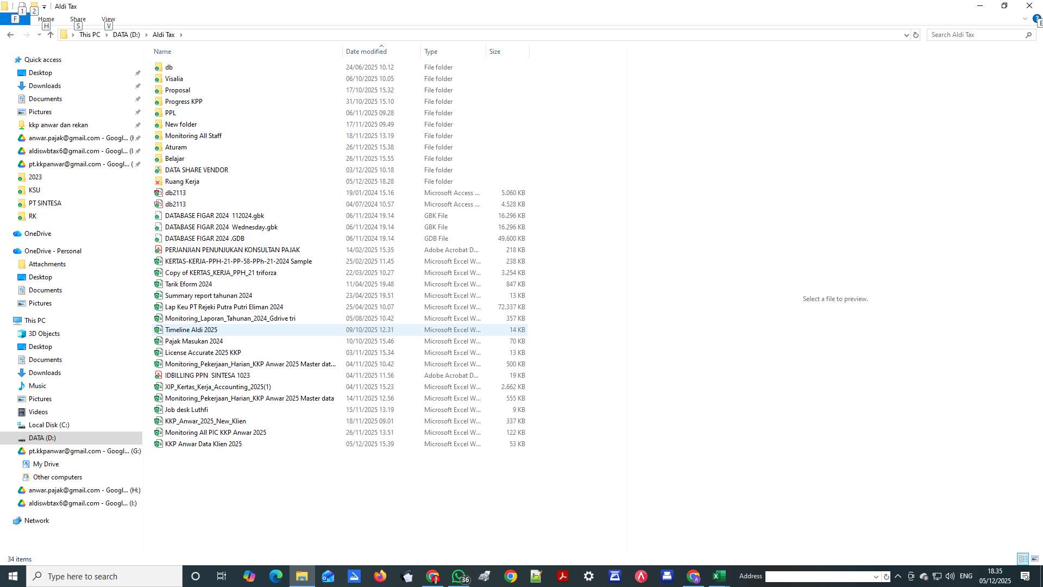Expand the address bar history dropdown
The height and width of the screenshot is (587, 1043).
pyautogui.click(x=905, y=34)
